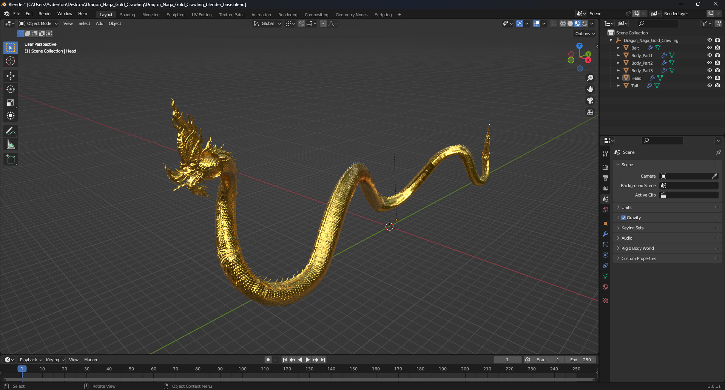Open the Object Mode dropdown
The height and width of the screenshot is (390, 725).
(39, 23)
